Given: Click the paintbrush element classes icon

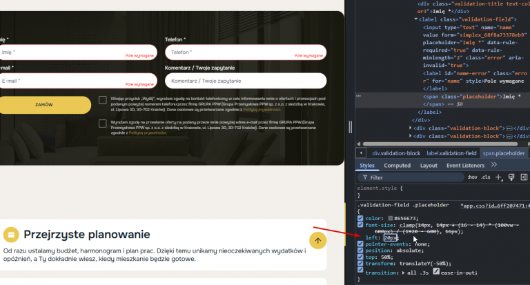Looking at the screenshot, I should [x=511, y=177].
